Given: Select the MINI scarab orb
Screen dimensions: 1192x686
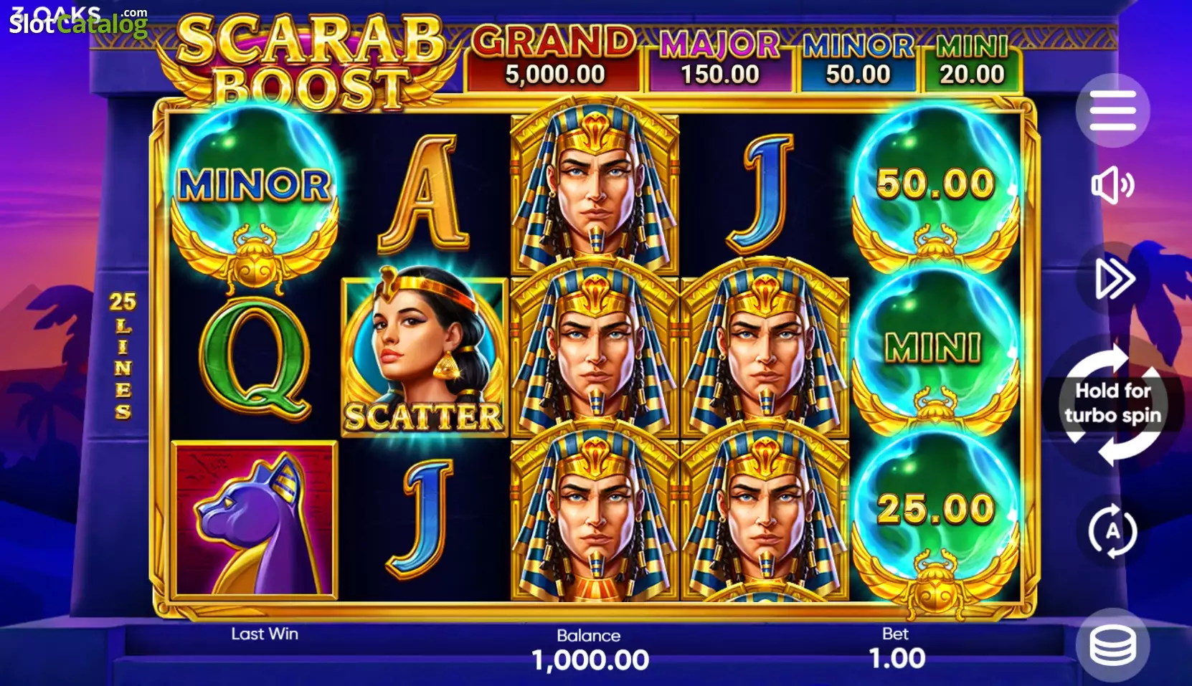Looking at the screenshot, I should coord(935,351).
